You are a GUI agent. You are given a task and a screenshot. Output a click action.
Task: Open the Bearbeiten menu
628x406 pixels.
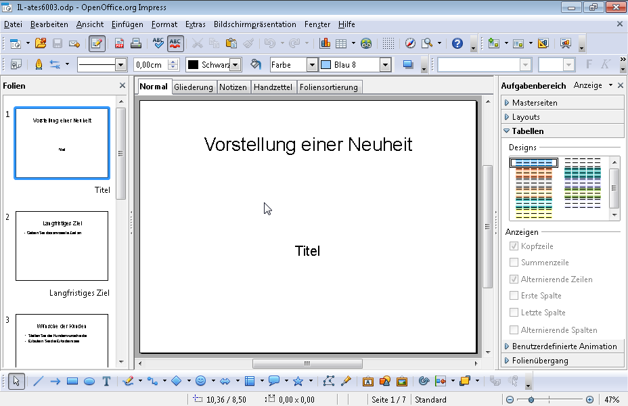(49, 24)
